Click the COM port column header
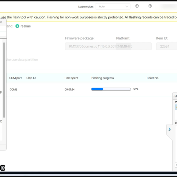The height and width of the screenshot is (177, 177). [x=16, y=78]
